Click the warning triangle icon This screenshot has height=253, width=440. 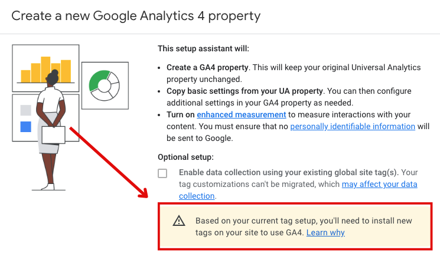coord(179,221)
